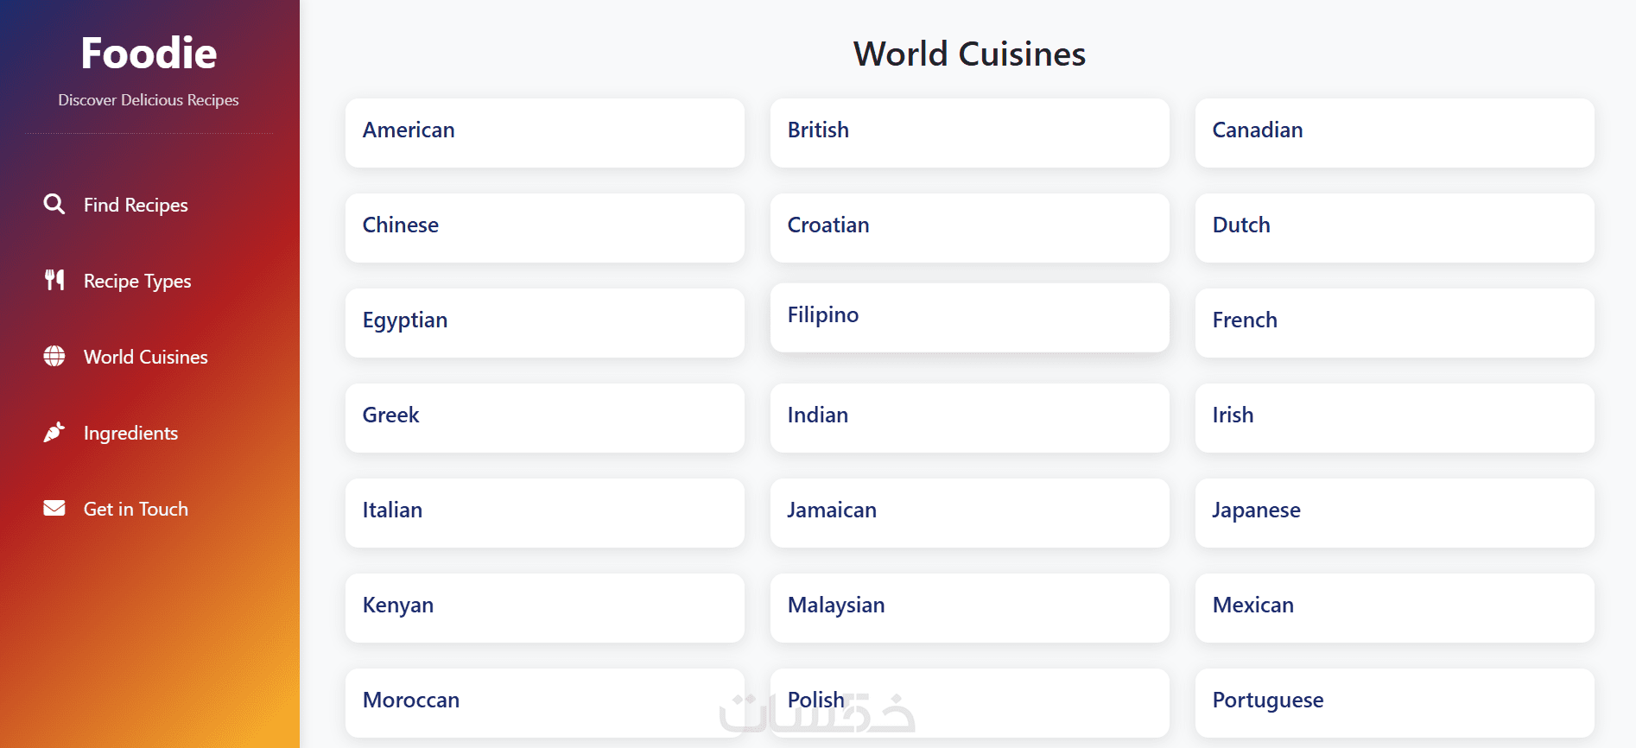Screen dimensions: 1636x748
Task: Click the fork and knife icon
Action: [x=54, y=280]
